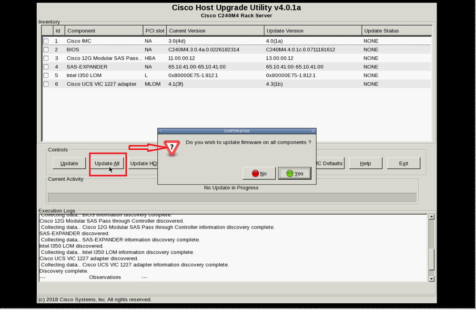Close the Confirmation dialog with X
The height and width of the screenshot is (311, 476).
click(314, 131)
